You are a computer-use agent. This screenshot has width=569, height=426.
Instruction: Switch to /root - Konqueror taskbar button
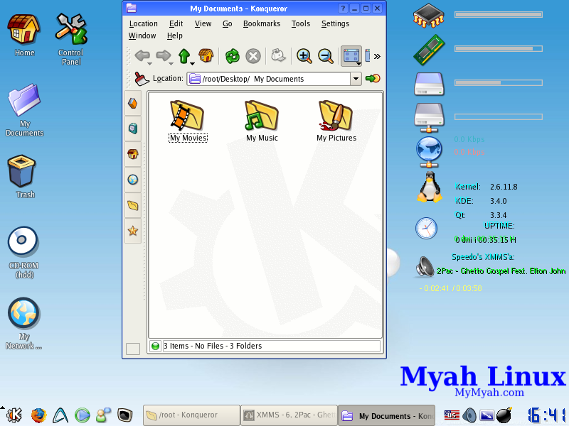tap(191, 415)
